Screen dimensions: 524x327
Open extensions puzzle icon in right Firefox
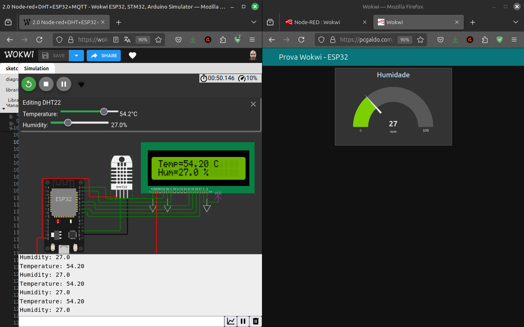[x=485, y=40]
